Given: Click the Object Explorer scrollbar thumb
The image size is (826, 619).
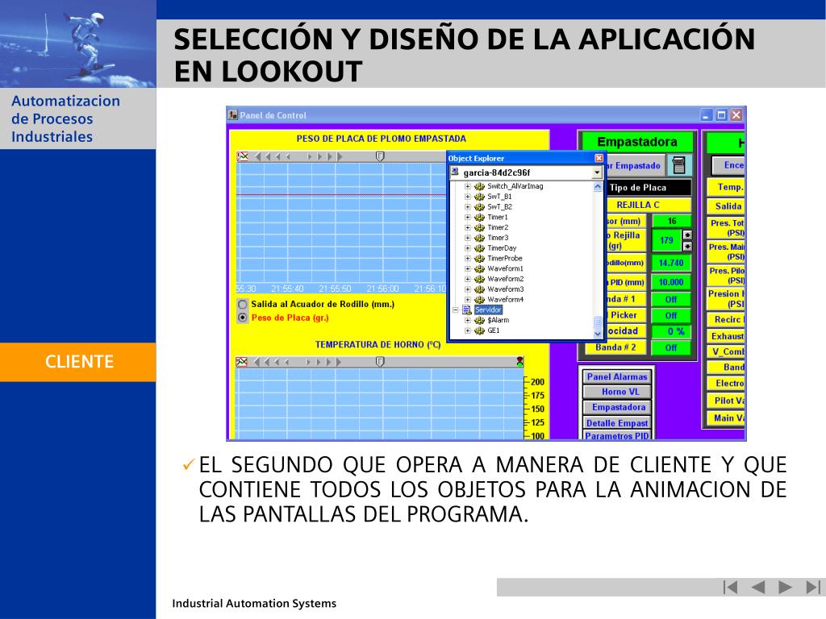Looking at the screenshot, I should [598, 322].
